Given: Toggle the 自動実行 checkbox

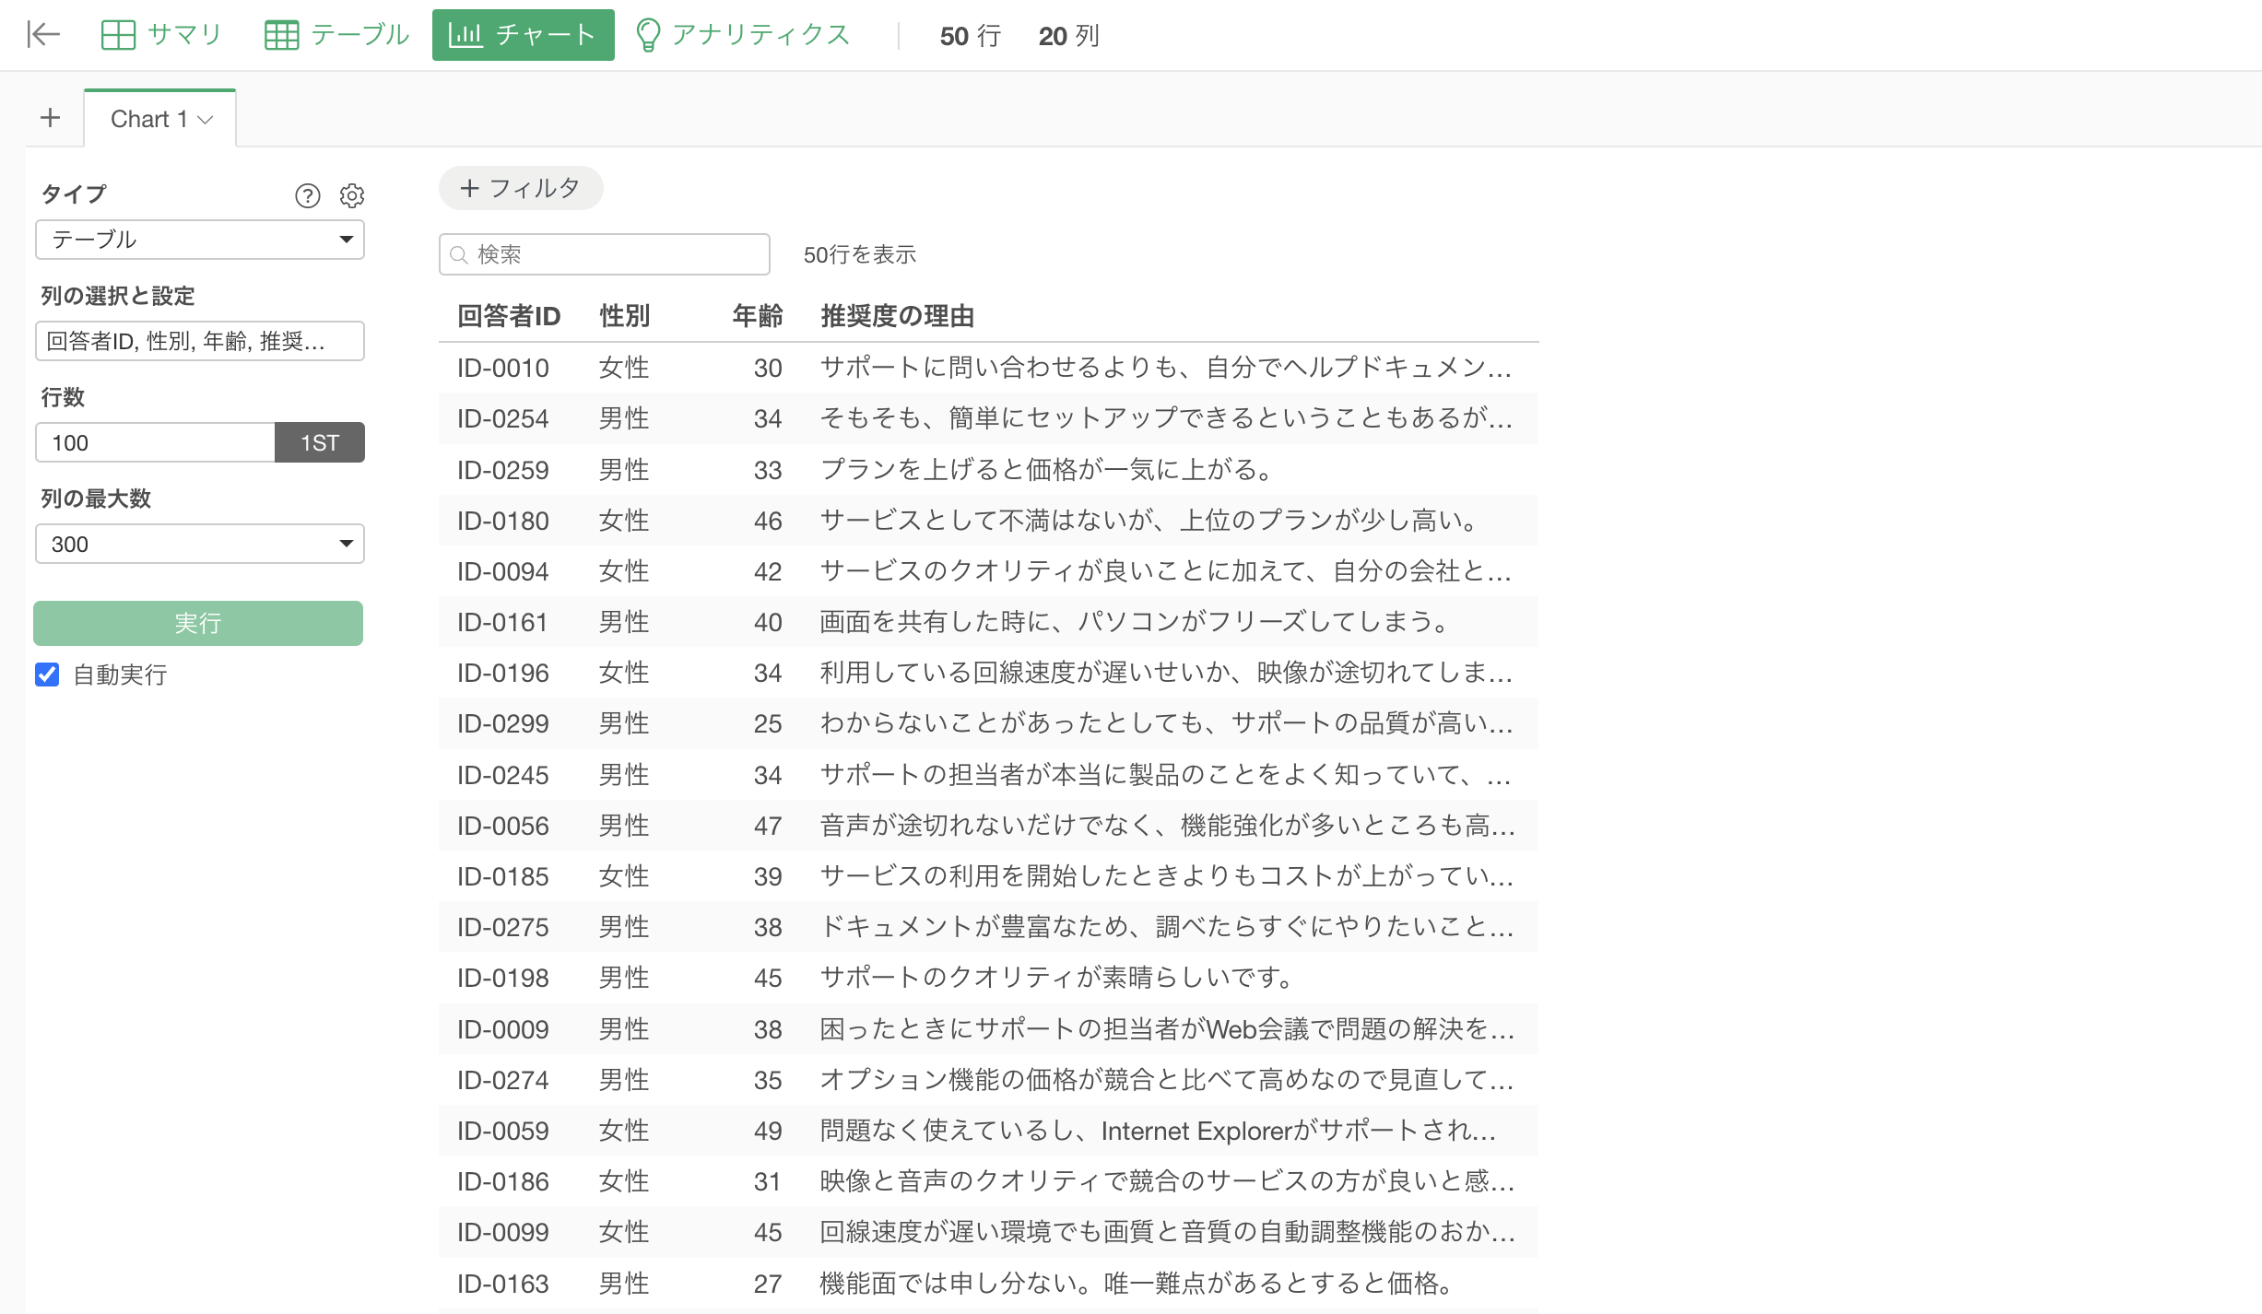Looking at the screenshot, I should coord(47,675).
